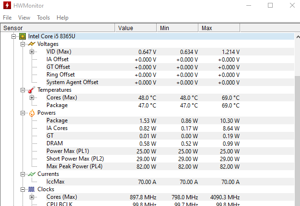Select the System Agent Offset row
This screenshot has width=300, height=206.
pyautogui.click(x=170, y=82)
